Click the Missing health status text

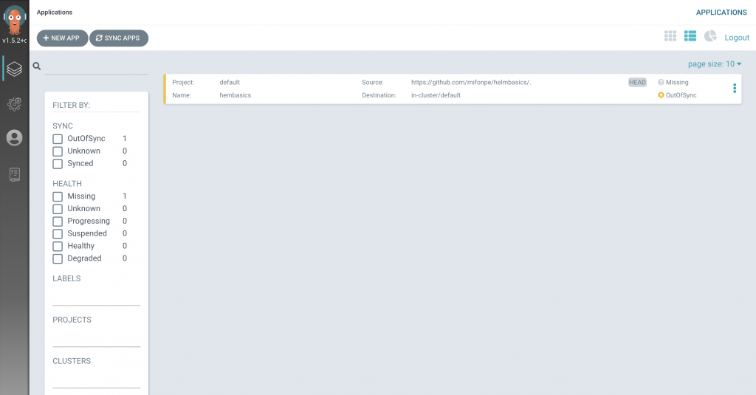tap(677, 83)
